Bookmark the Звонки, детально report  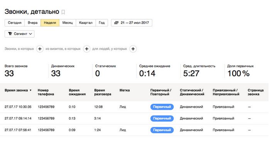pyautogui.click(x=63, y=12)
